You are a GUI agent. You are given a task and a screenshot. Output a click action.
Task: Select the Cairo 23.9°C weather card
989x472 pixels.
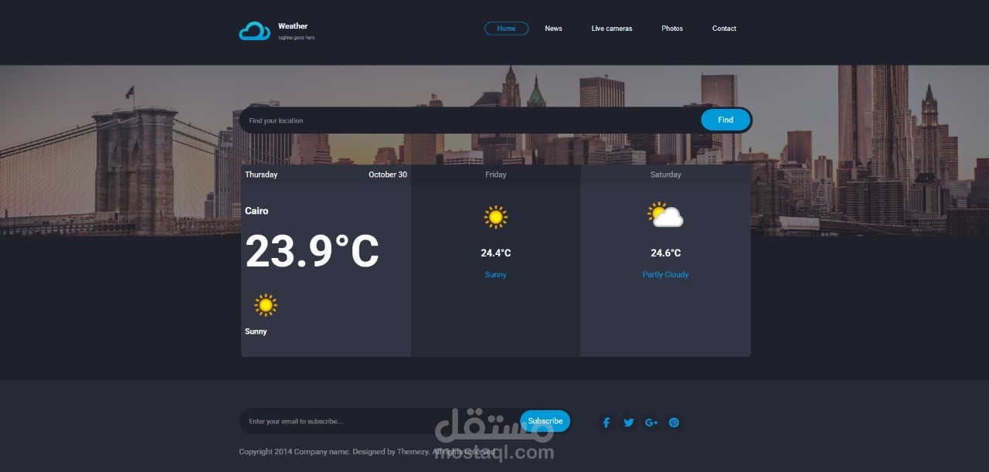click(x=325, y=259)
